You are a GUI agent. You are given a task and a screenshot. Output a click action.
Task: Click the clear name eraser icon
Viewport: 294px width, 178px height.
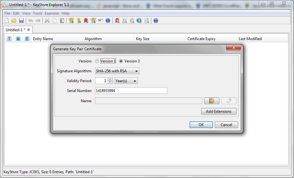coord(229,101)
